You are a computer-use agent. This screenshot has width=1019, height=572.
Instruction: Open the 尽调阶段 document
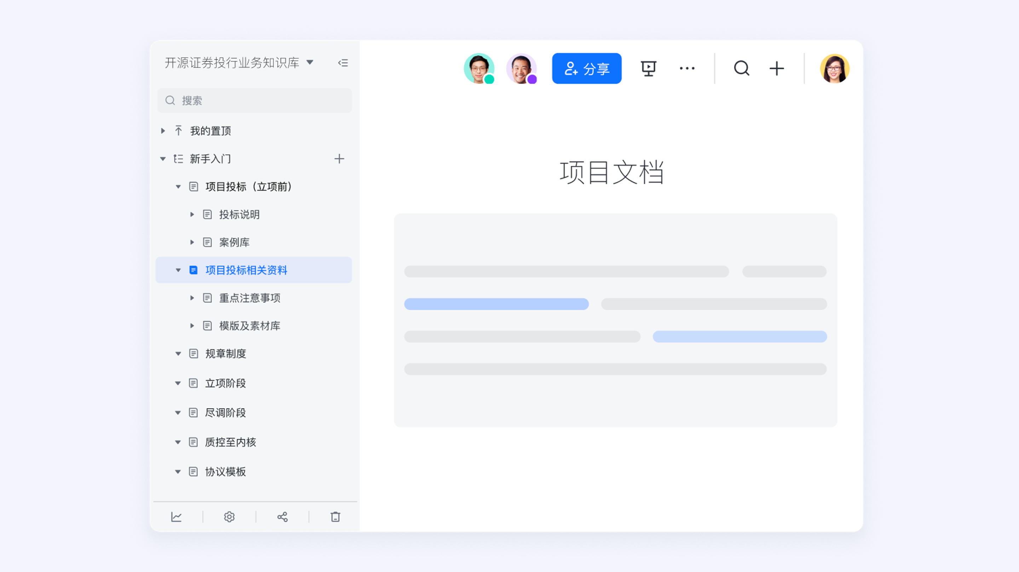click(x=225, y=413)
